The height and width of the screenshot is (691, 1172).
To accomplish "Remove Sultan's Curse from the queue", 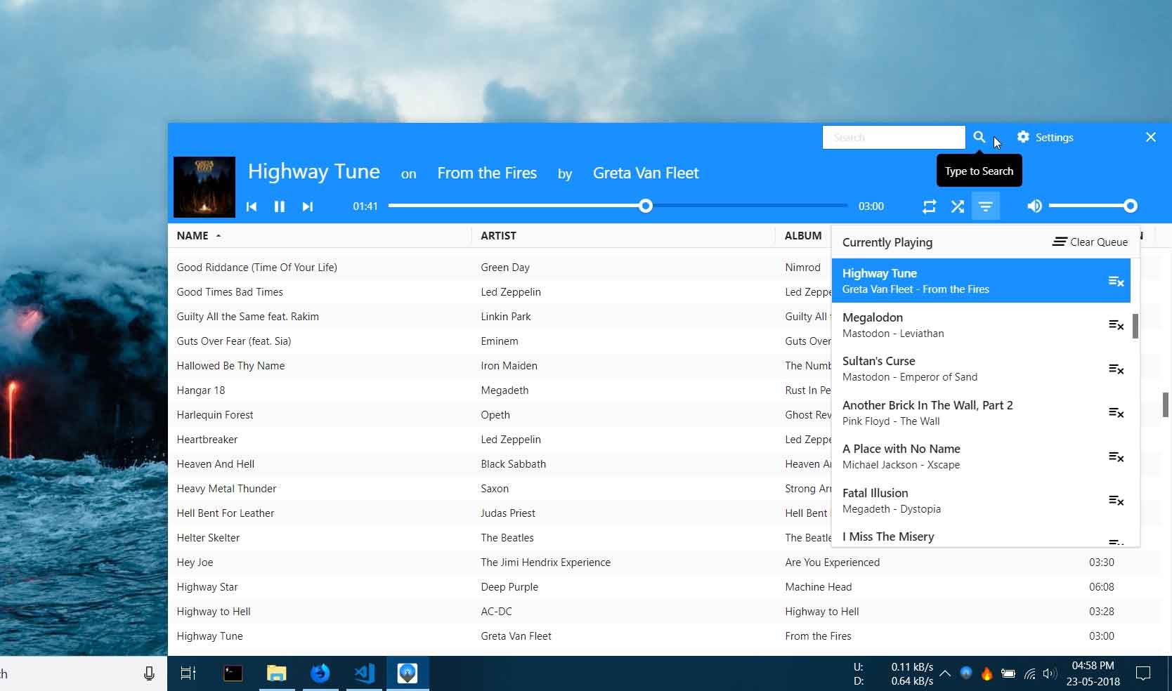I will coord(1116,369).
